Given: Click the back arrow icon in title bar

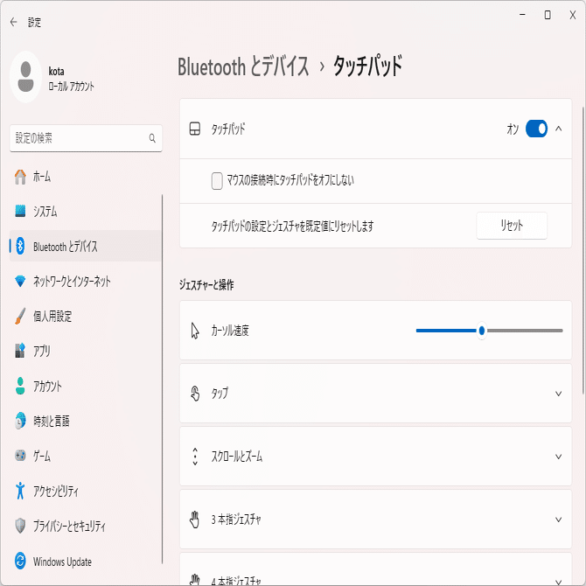Looking at the screenshot, I should [13, 23].
